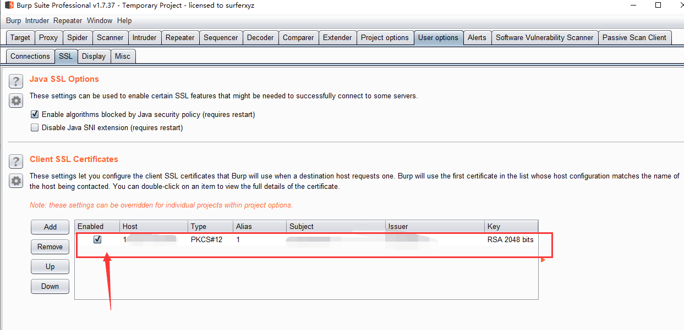Move certificate Down in the list
The width and height of the screenshot is (684, 330).
[x=50, y=286]
